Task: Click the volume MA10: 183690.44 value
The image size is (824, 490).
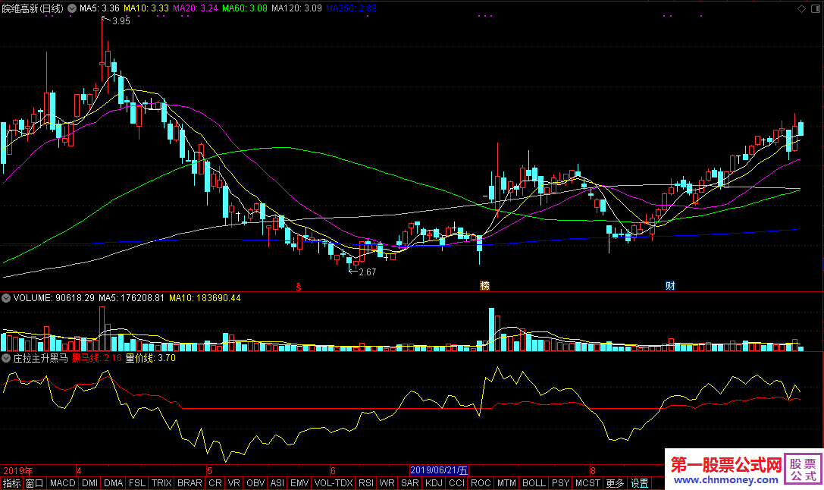Action: click(205, 298)
